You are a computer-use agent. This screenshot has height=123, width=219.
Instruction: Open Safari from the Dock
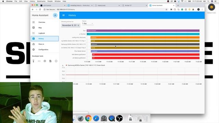point(96,118)
